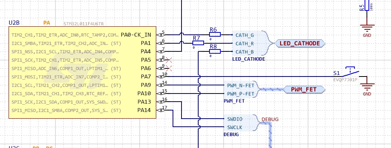Select the SWCLK harness entry
Screen dimensions: 391x148
pyautogui.click(x=235, y=128)
